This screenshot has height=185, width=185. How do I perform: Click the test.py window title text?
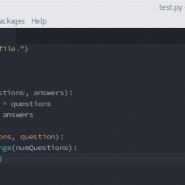[171, 7]
